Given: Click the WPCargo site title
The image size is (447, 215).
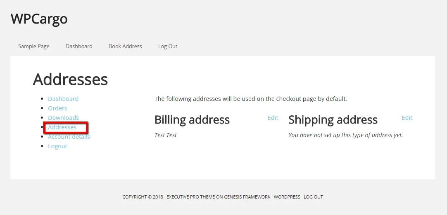Looking at the screenshot, I should tap(39, 19).
